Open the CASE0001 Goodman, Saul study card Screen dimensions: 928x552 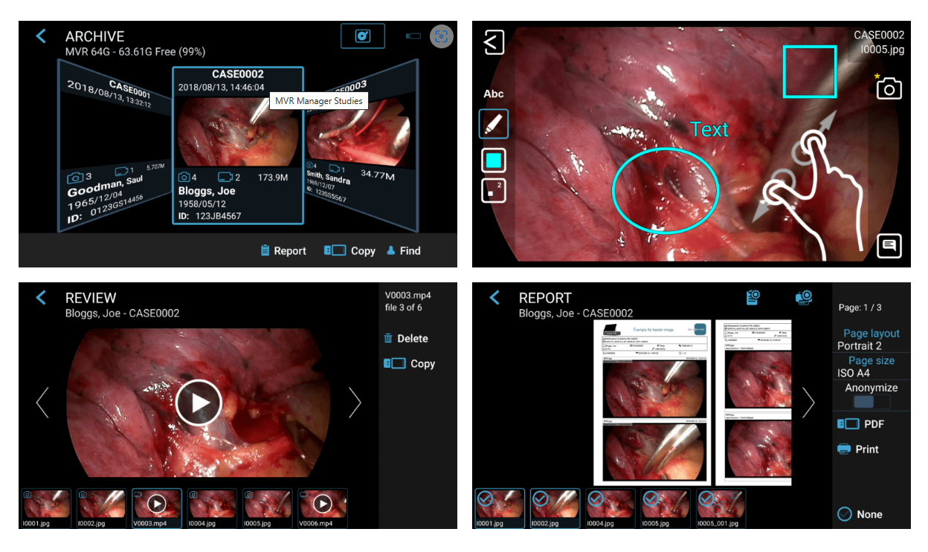115,145
